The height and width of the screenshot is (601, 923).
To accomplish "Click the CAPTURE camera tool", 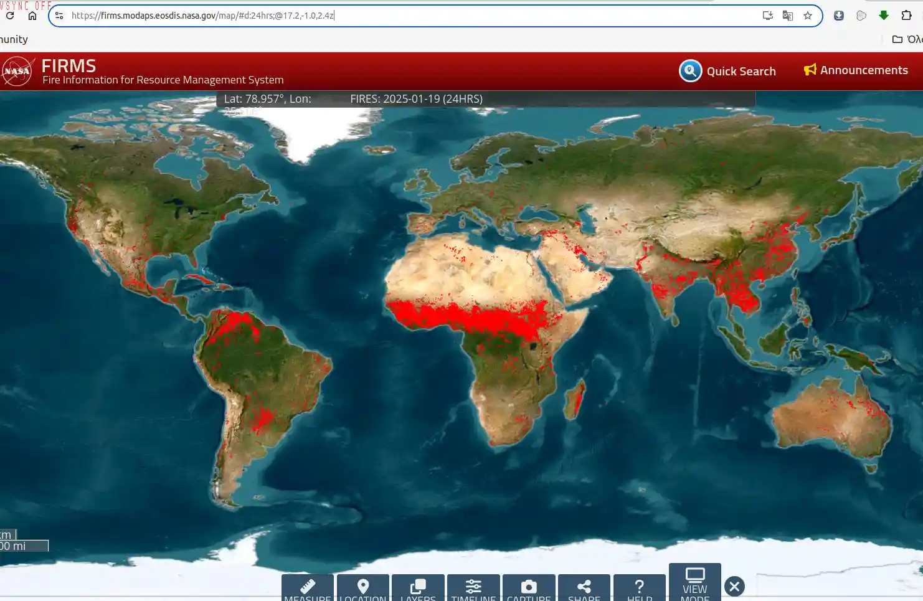I will [529, 587].
